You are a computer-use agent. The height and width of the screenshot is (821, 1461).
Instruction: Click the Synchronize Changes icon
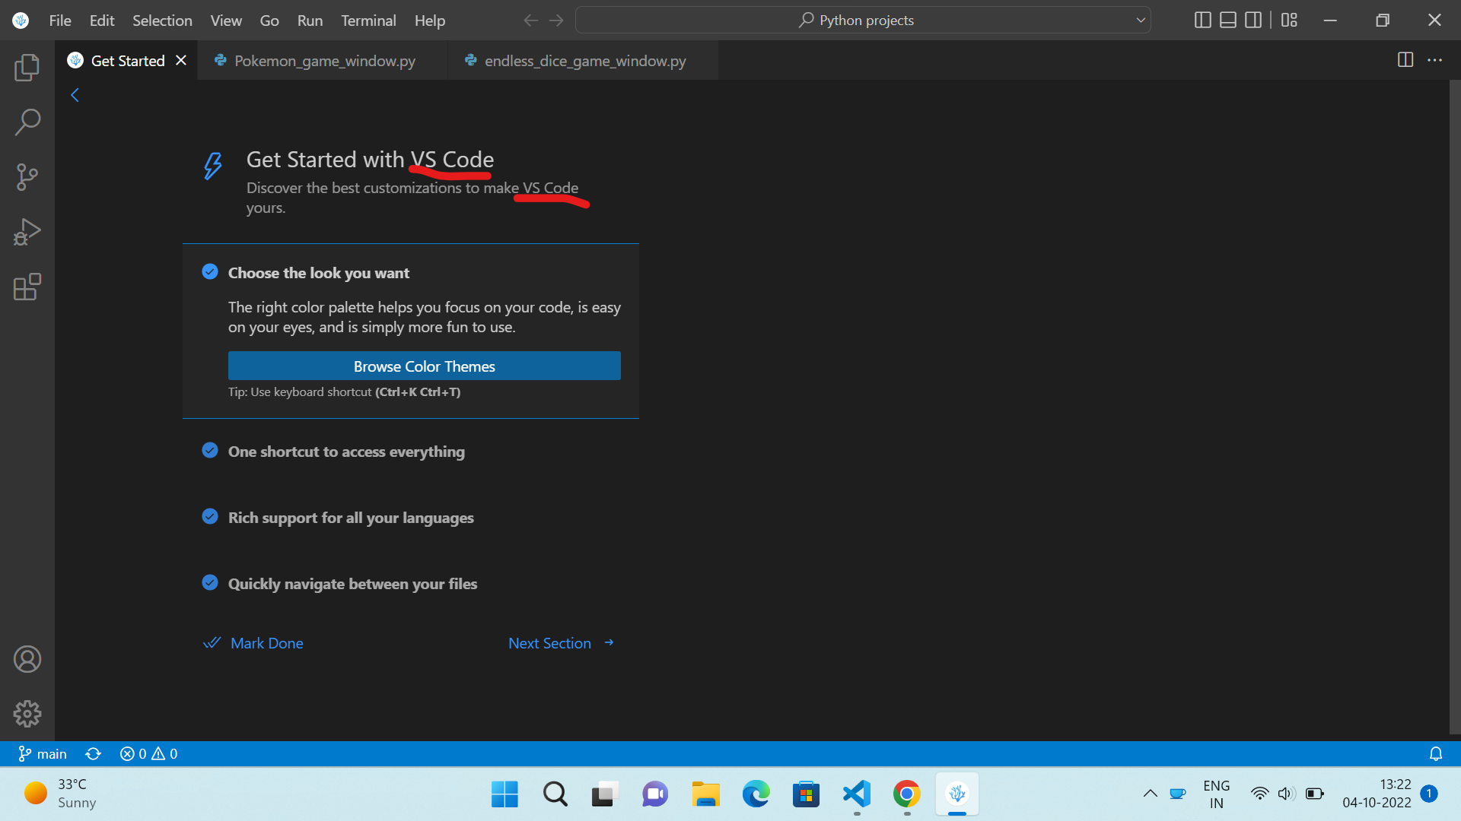(x=94, y=753)
